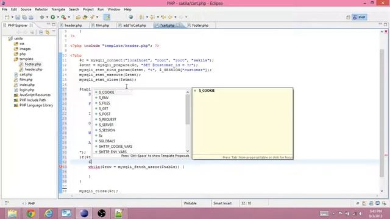Click the green Run button icon
This screenshot has width=390, height=219.
click(53, 17)
